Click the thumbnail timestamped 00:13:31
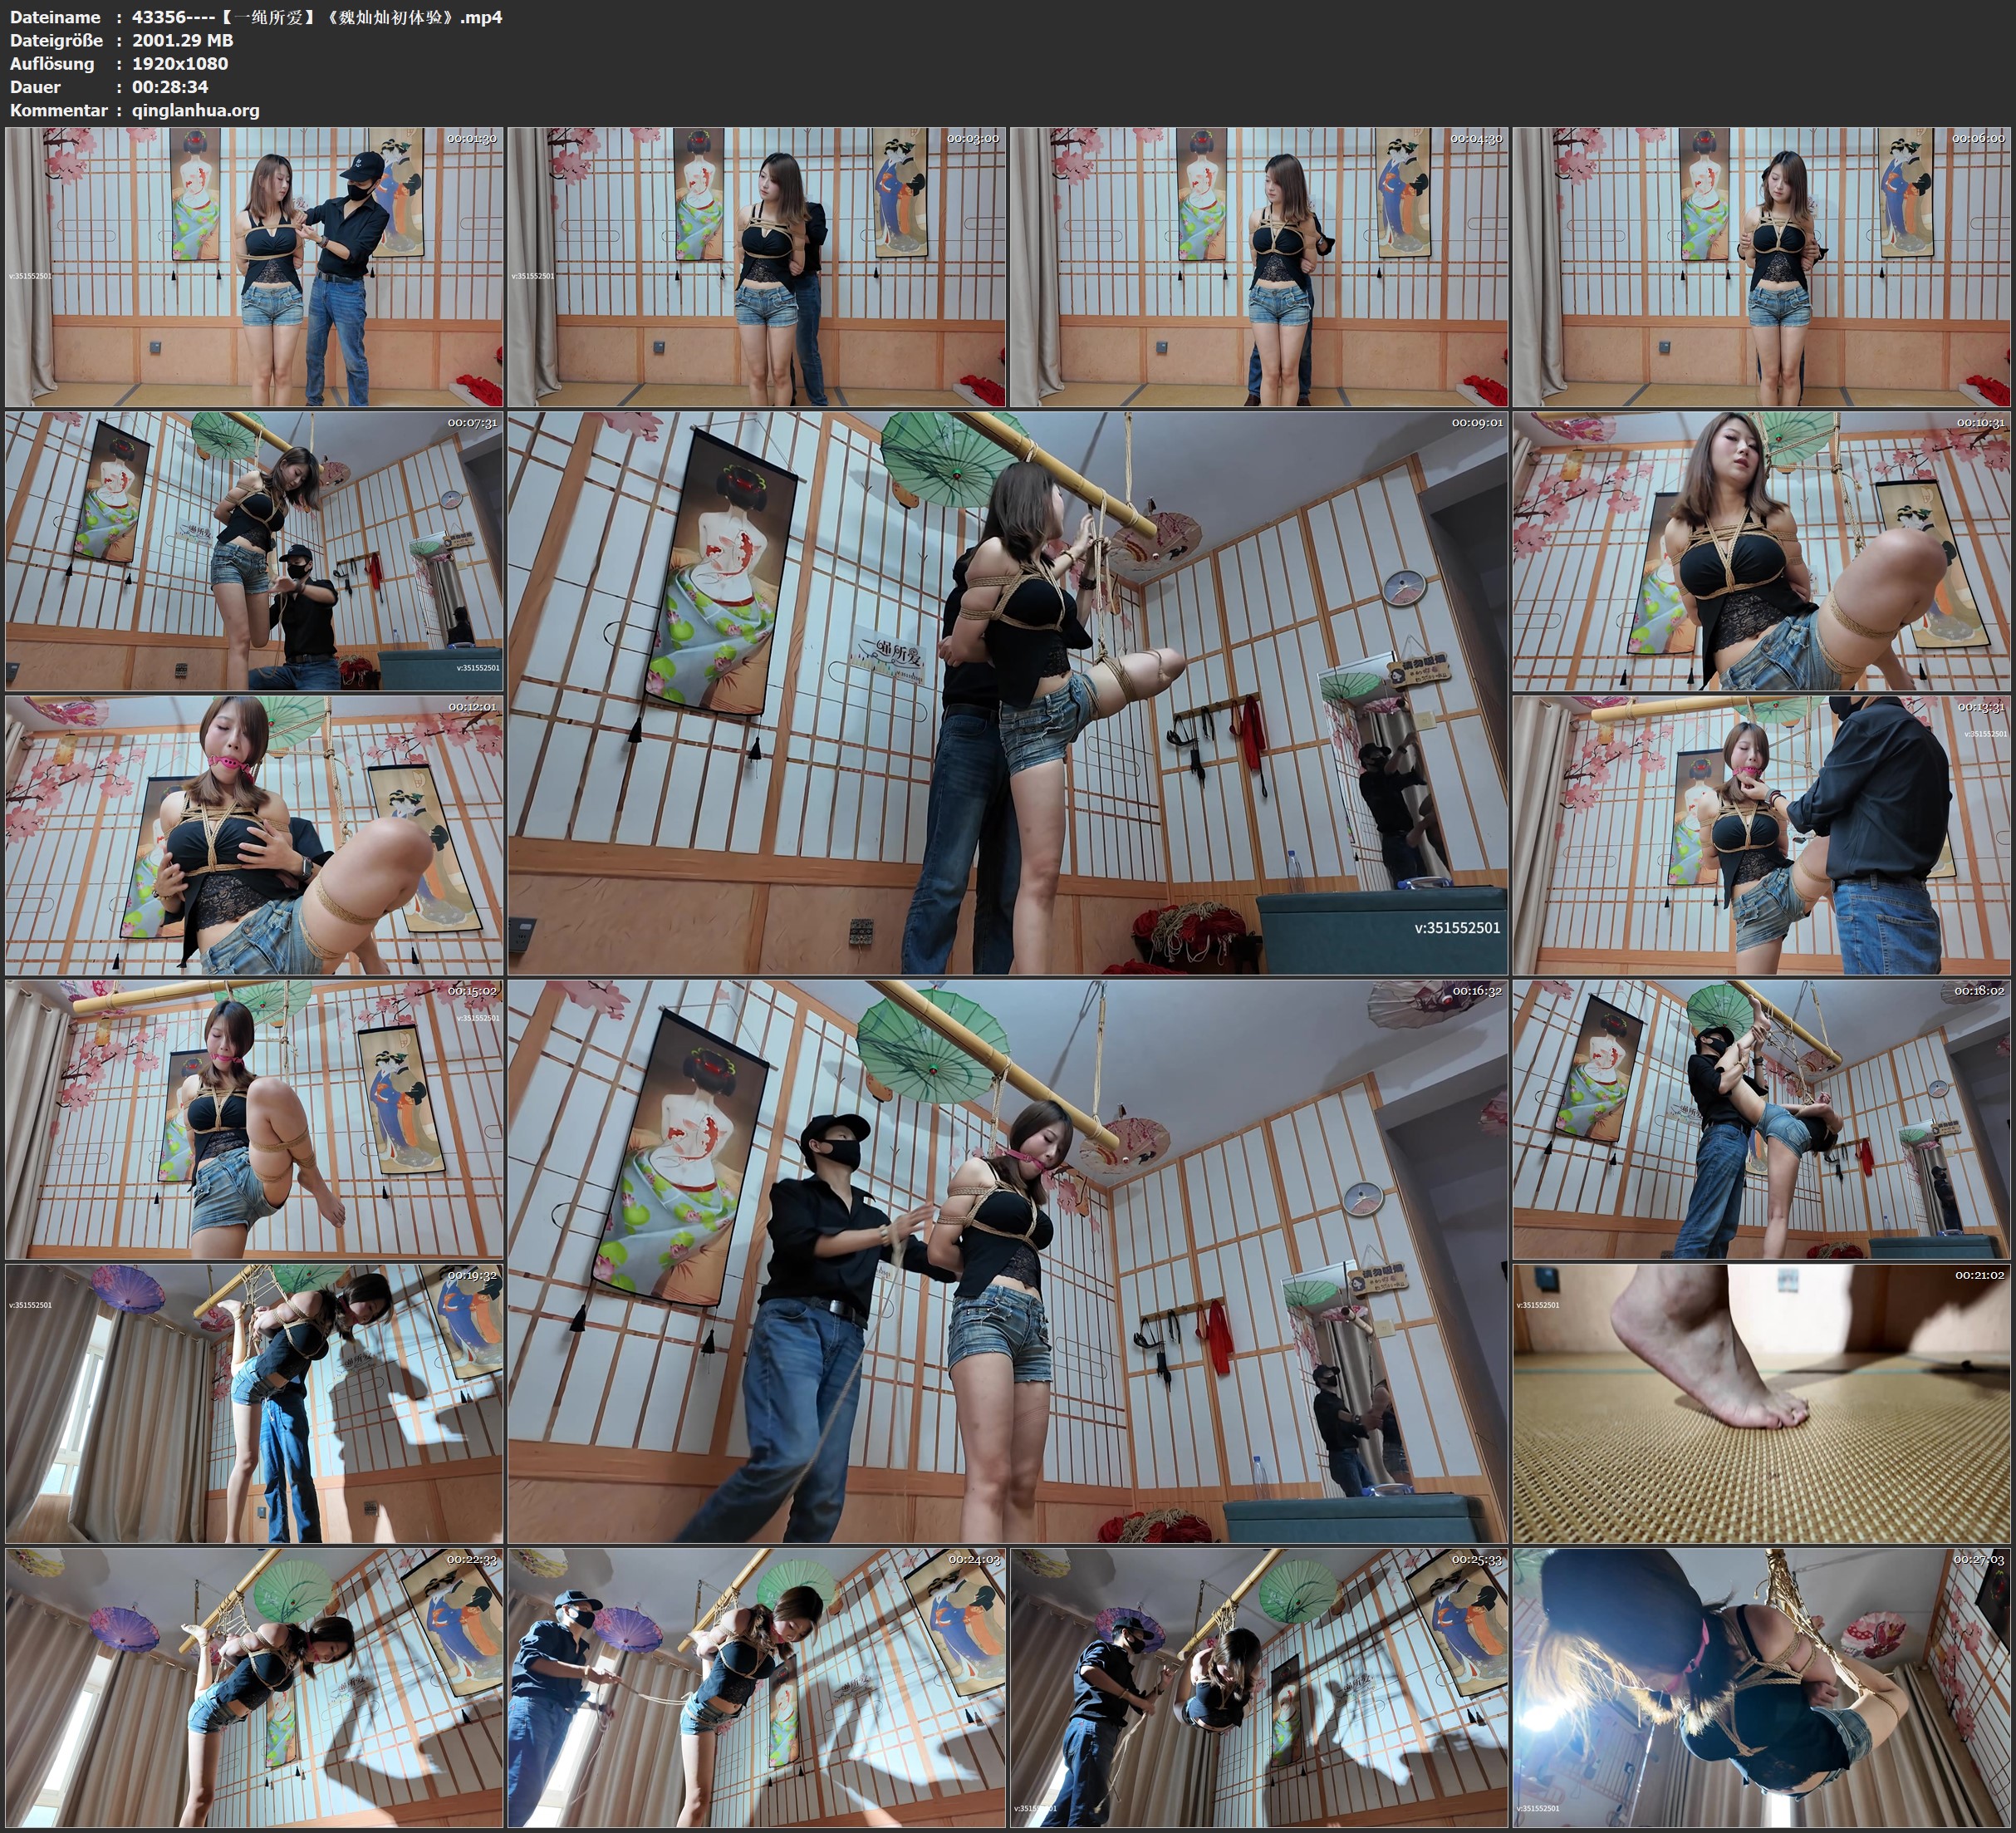The width and height of the screenshot is (2016, 1833). [1762, 835]
